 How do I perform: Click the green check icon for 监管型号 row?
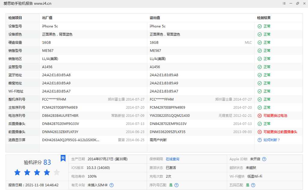click(x=260, y=67)
